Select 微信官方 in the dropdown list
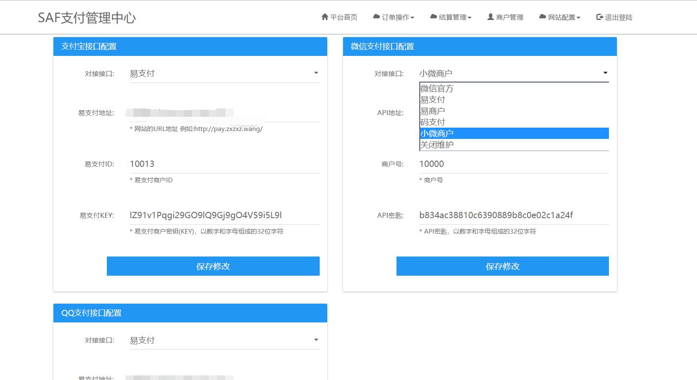 pos(514,88)
